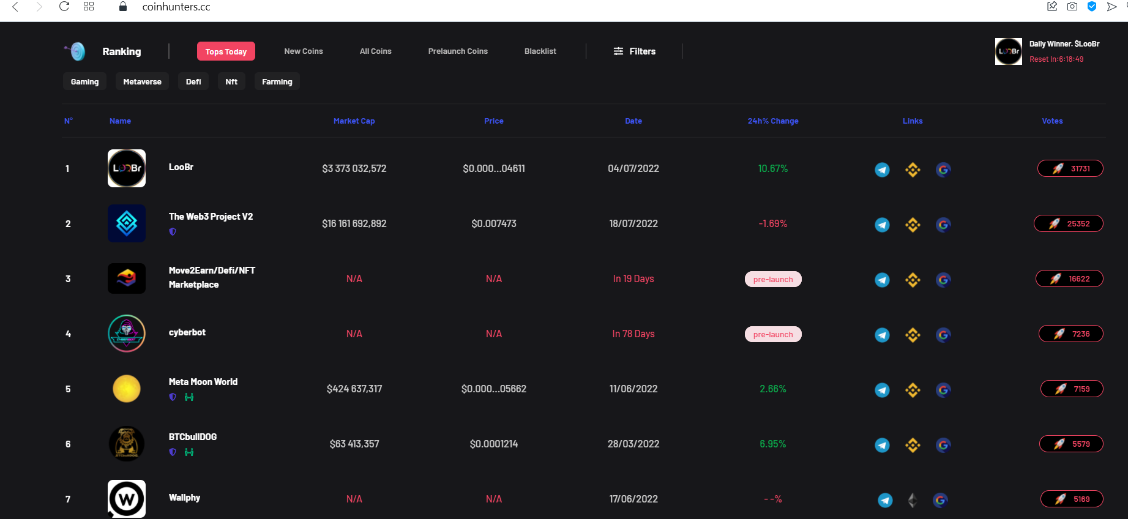The width and height of the screenshot is (1128, 519).
Task: Open the BTCbullDOG coin name link
Action: click(x=193, y=437)
